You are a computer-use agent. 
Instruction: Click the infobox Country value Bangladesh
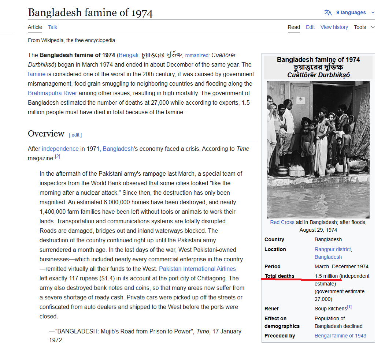point(328,240)
